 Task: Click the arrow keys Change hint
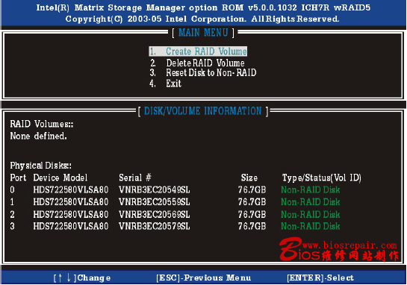[82, 278]
